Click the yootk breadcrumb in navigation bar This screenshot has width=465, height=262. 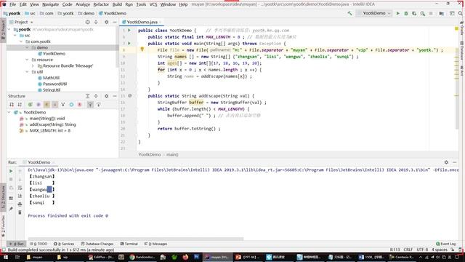click(65, 13)
